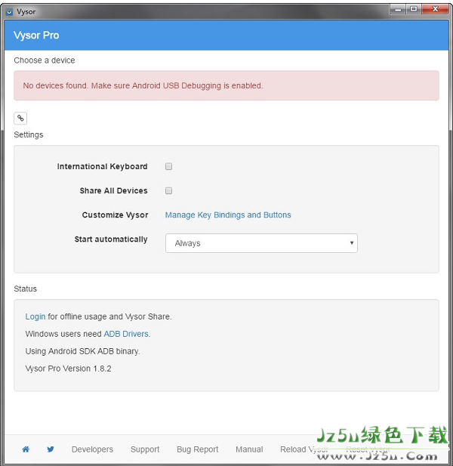Screen dimensions: 453x466
Task: Expand the Start automatically dropdown
Action: (261, 243)
